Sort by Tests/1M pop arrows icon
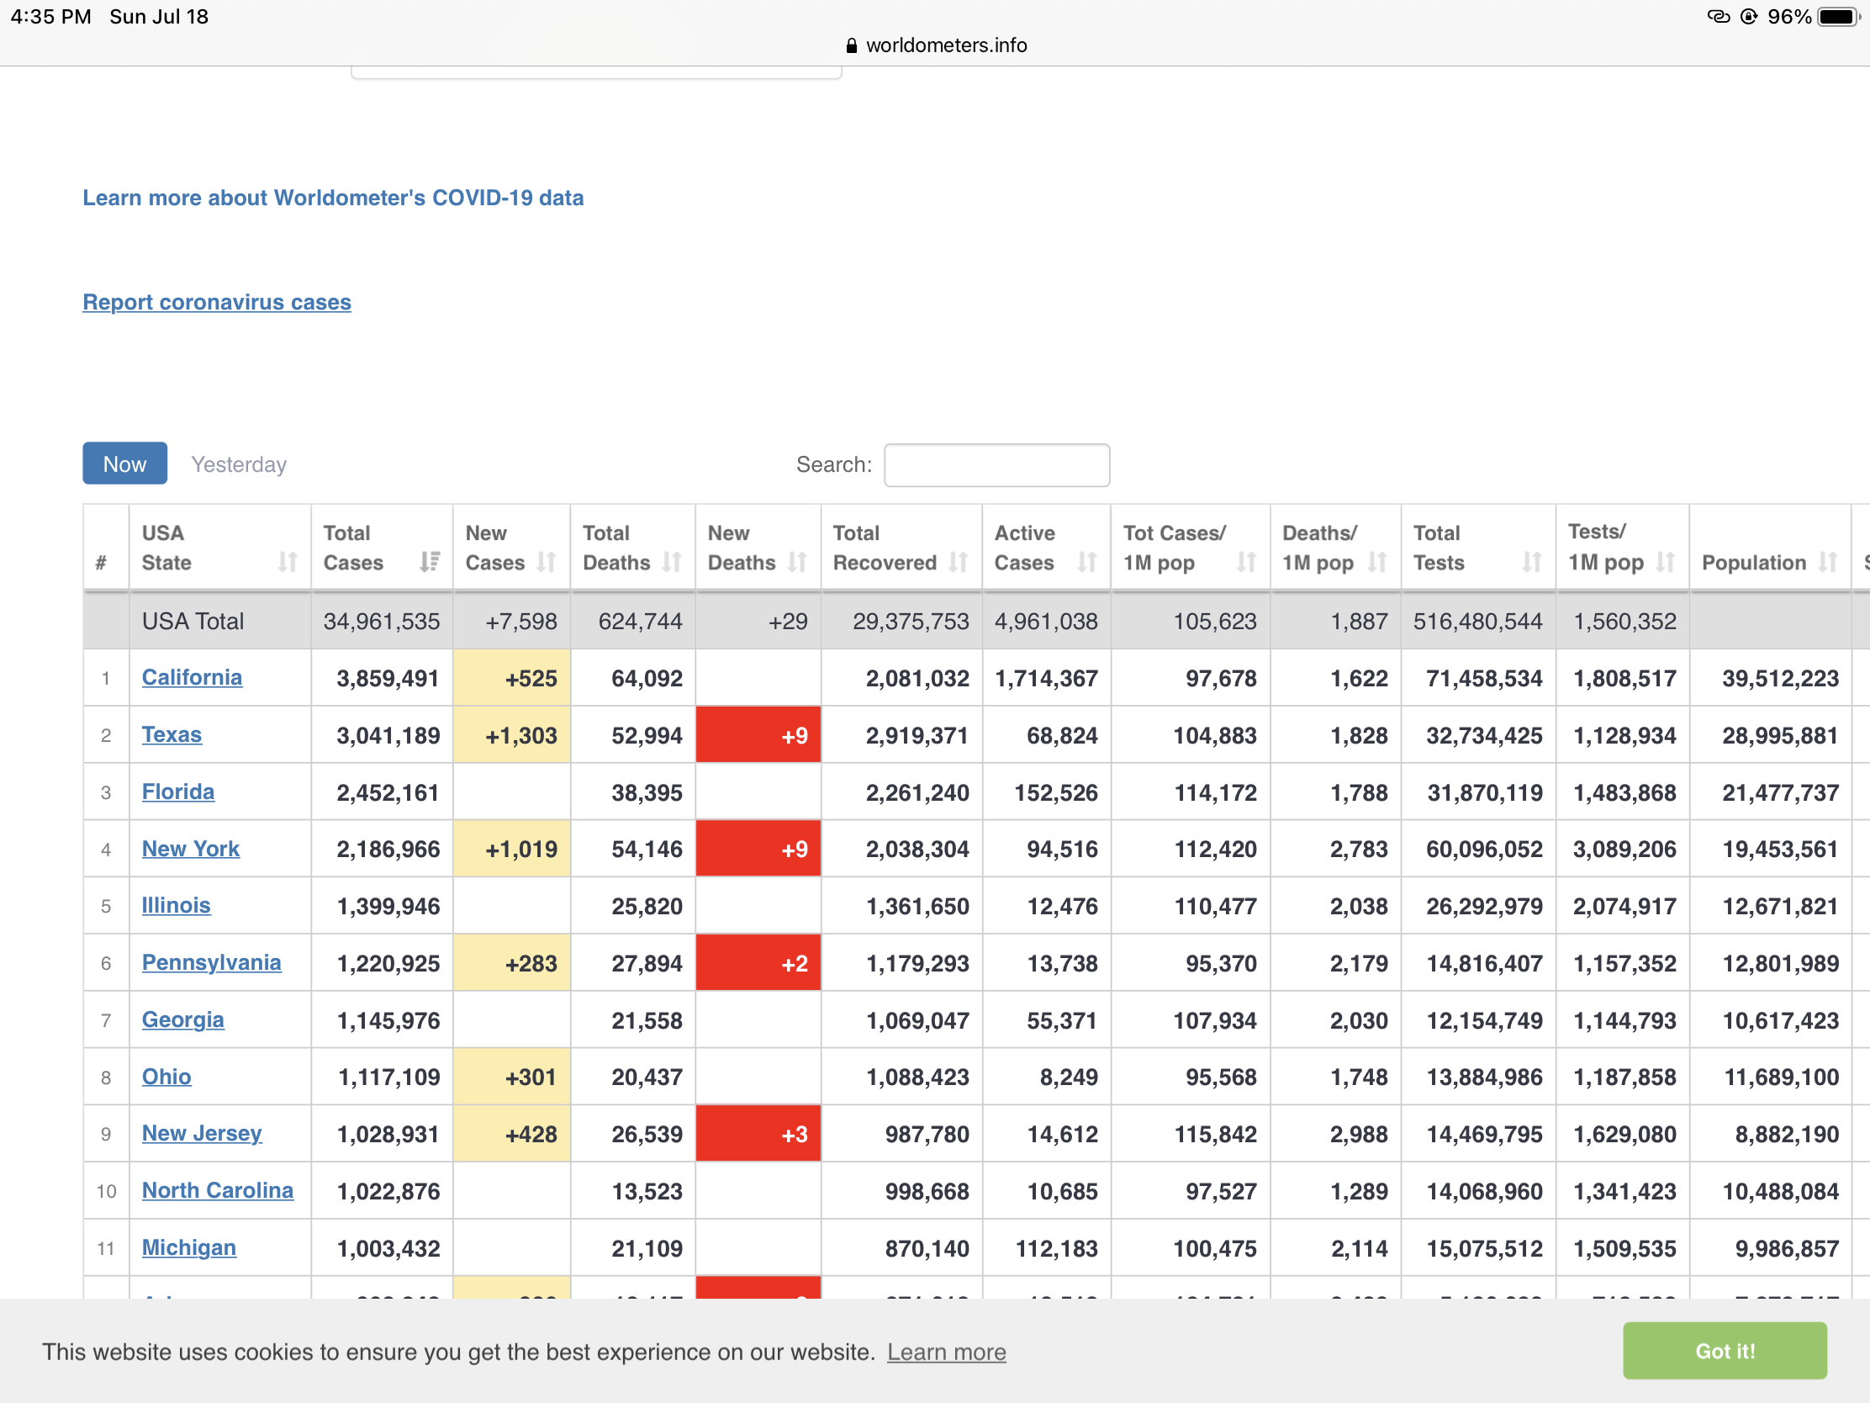1870x1403 pixels. tap(1666, 563)
